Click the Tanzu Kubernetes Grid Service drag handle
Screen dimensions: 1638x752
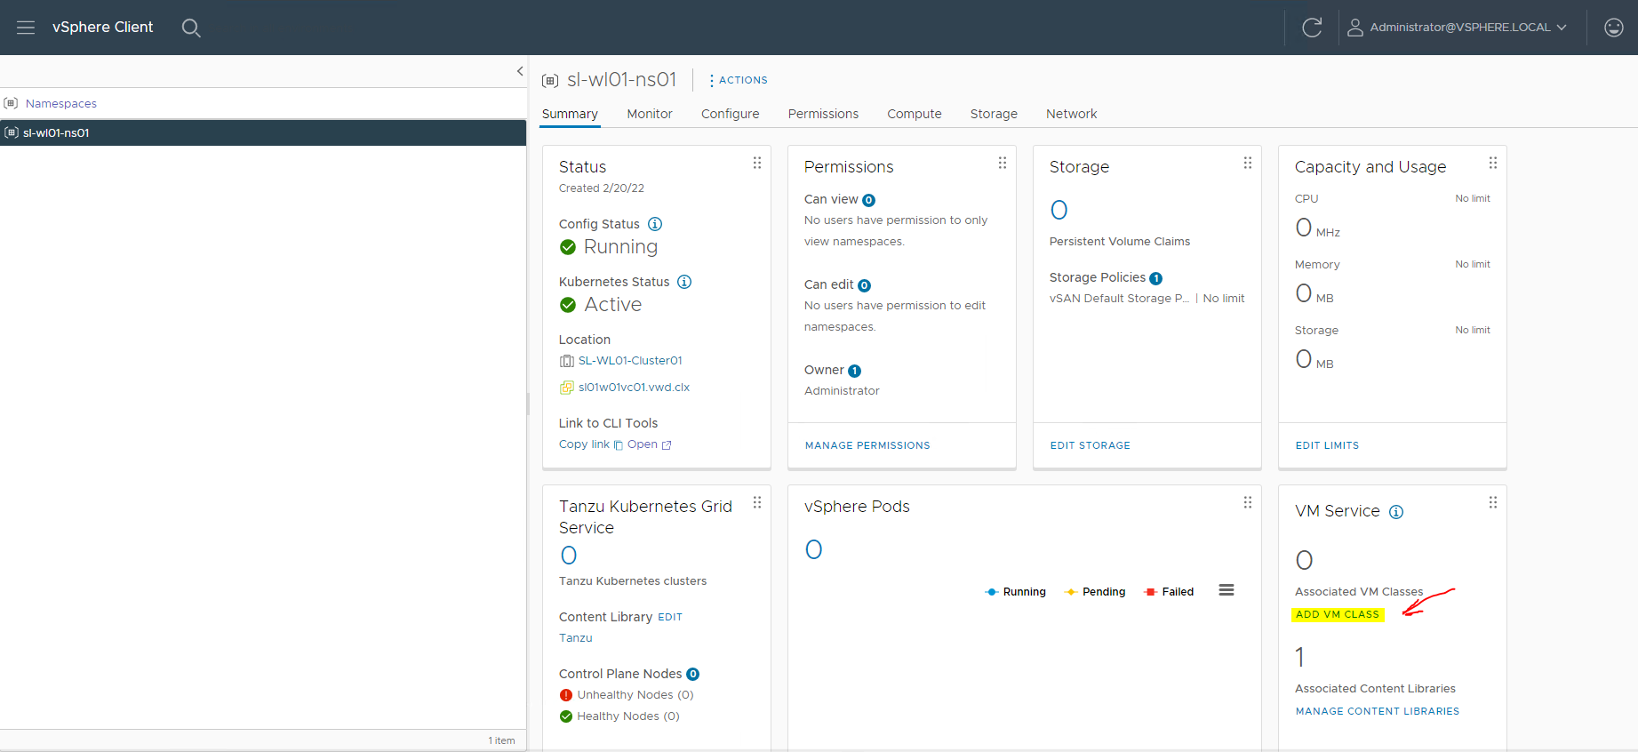click(757, 502)
